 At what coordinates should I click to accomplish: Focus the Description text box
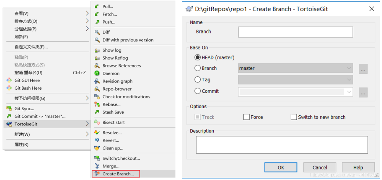pos(282,145)
